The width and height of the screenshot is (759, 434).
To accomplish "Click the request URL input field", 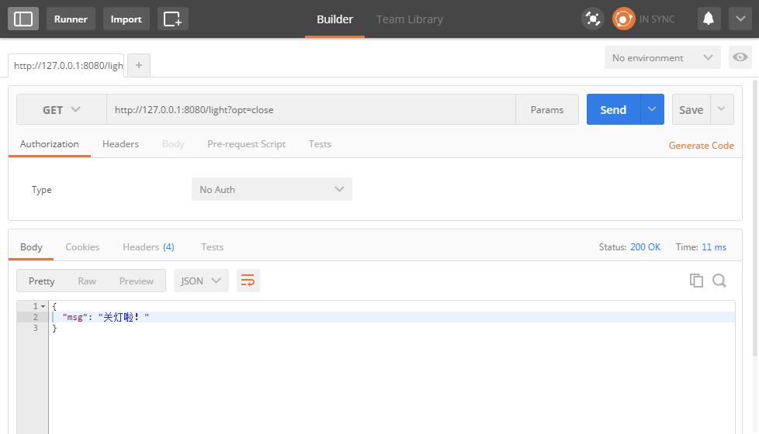I will pos(310,110).
